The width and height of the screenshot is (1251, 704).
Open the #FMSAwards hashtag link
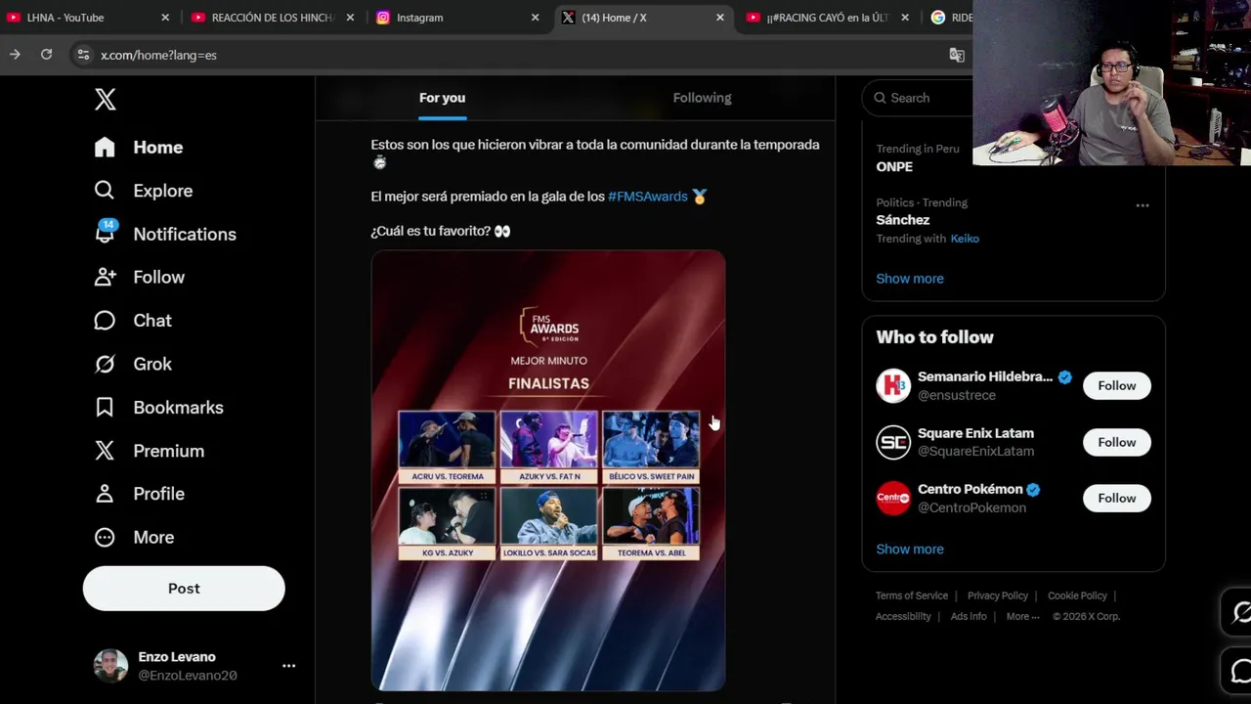[648, 197]
